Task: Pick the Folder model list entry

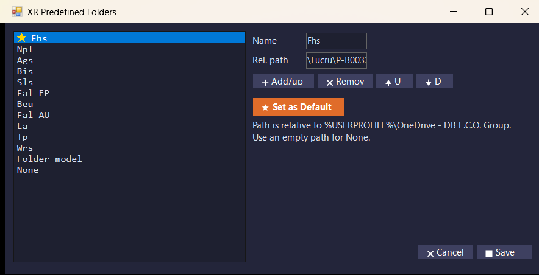Action: click(130, 159)
